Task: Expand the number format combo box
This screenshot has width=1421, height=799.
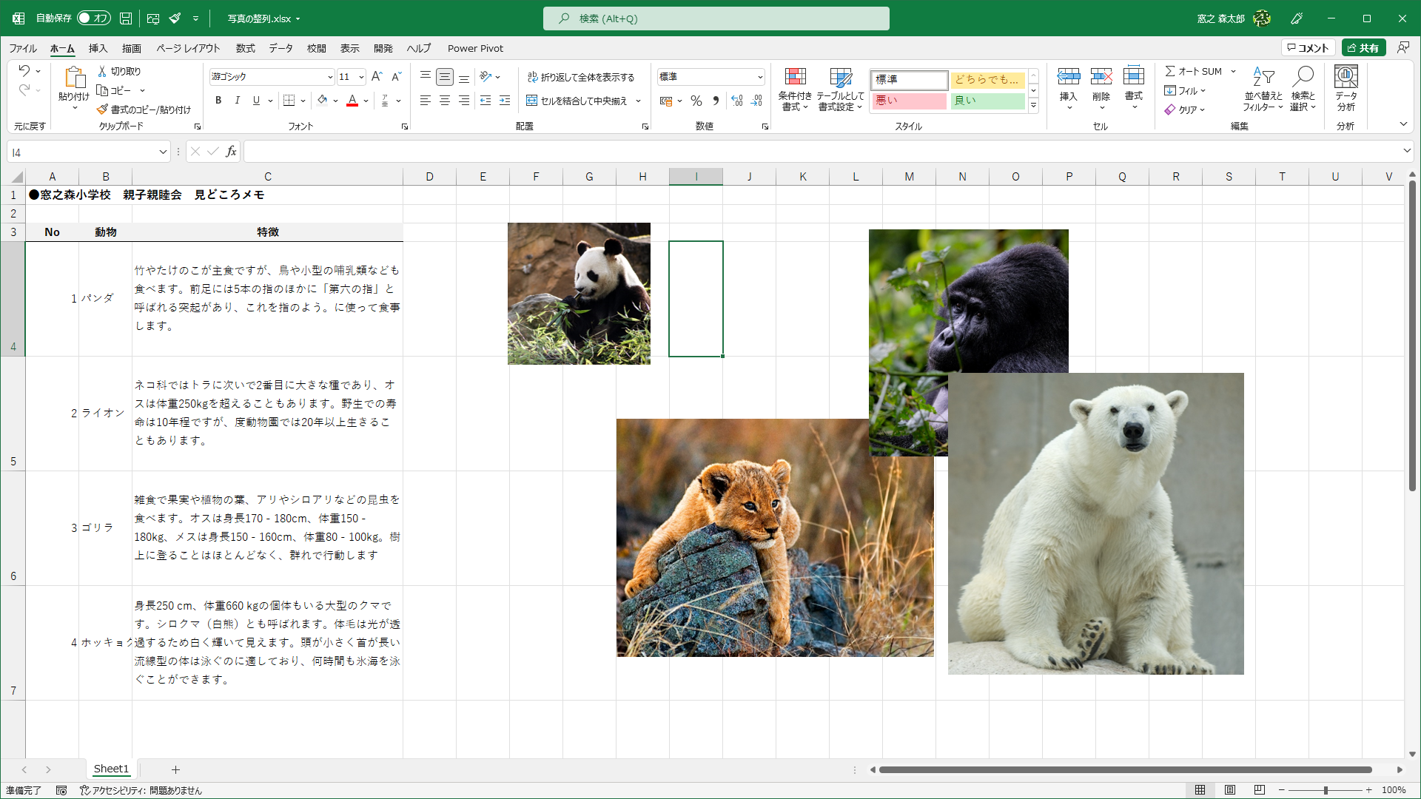Action: click(759, 77)
